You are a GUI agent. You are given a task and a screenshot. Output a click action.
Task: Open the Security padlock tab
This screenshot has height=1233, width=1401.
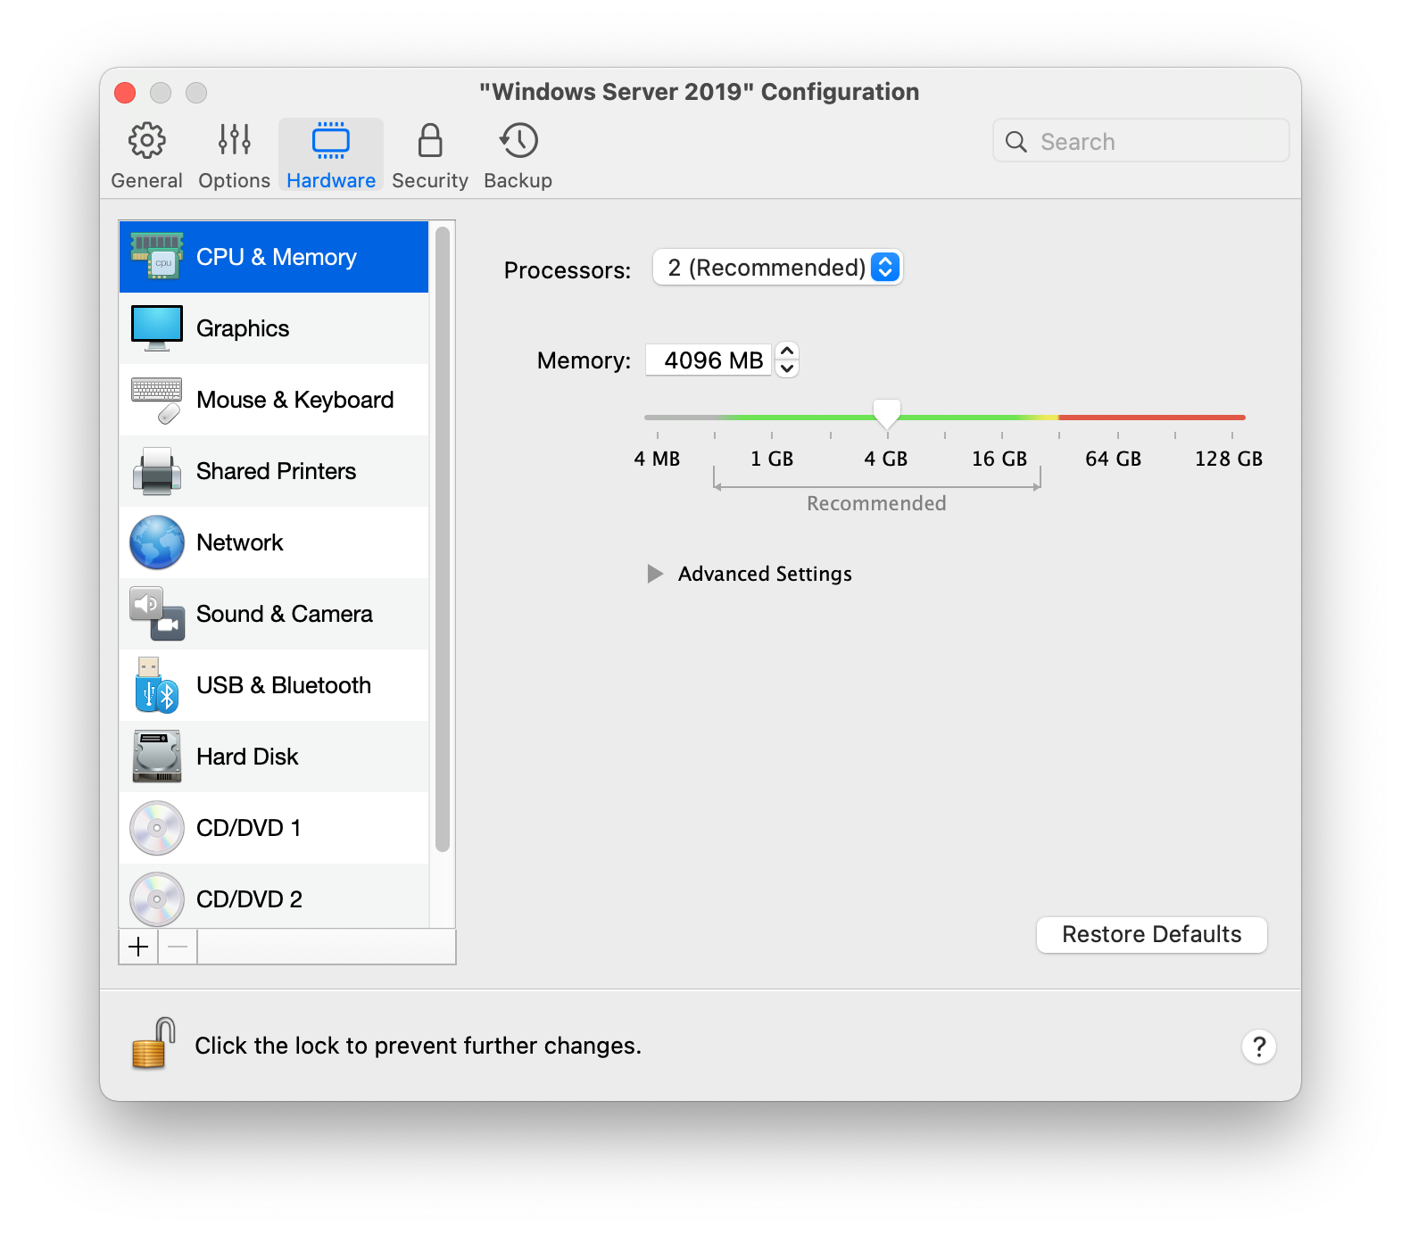(x=430, y=155)
